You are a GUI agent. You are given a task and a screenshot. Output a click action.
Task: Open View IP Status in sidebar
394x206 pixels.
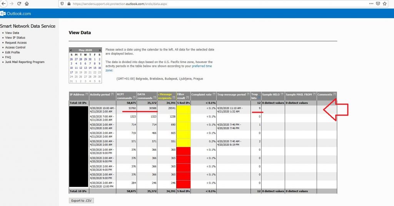(x=15, y=38)
